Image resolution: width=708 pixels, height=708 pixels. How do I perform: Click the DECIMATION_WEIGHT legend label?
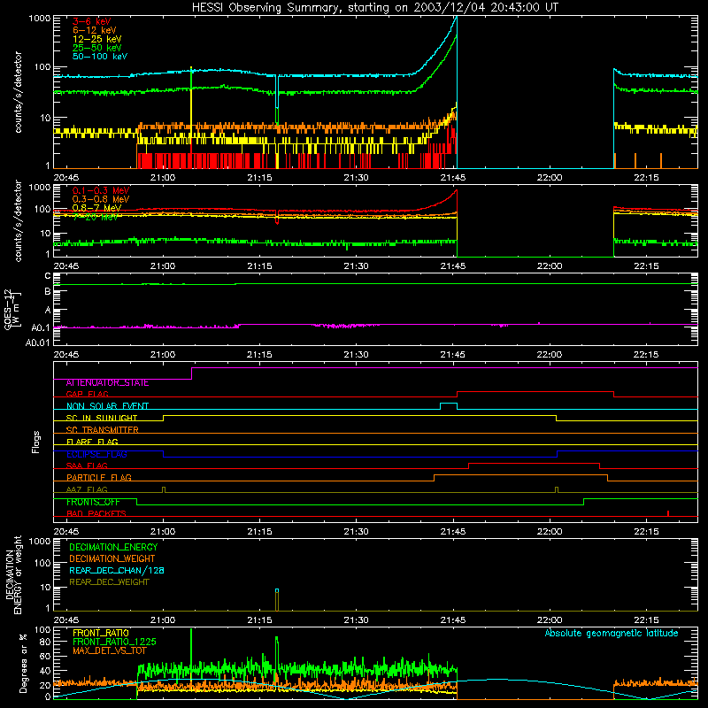112,558
